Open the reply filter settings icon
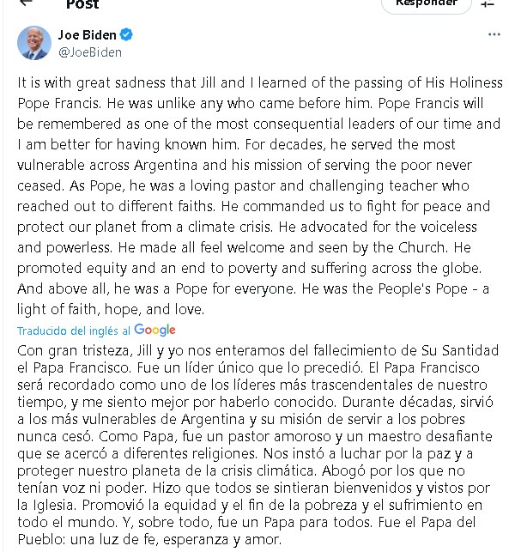Viewport: 515px width, 552px height. pyautogui.click(x=488, y=3)
